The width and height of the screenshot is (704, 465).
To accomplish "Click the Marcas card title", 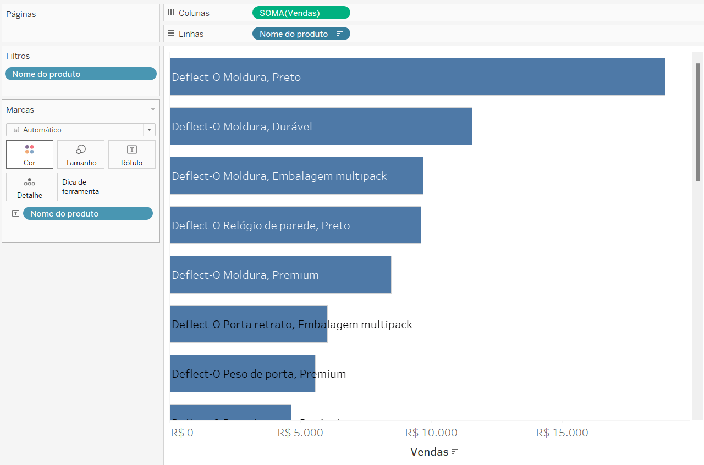I will pos(20,110).
